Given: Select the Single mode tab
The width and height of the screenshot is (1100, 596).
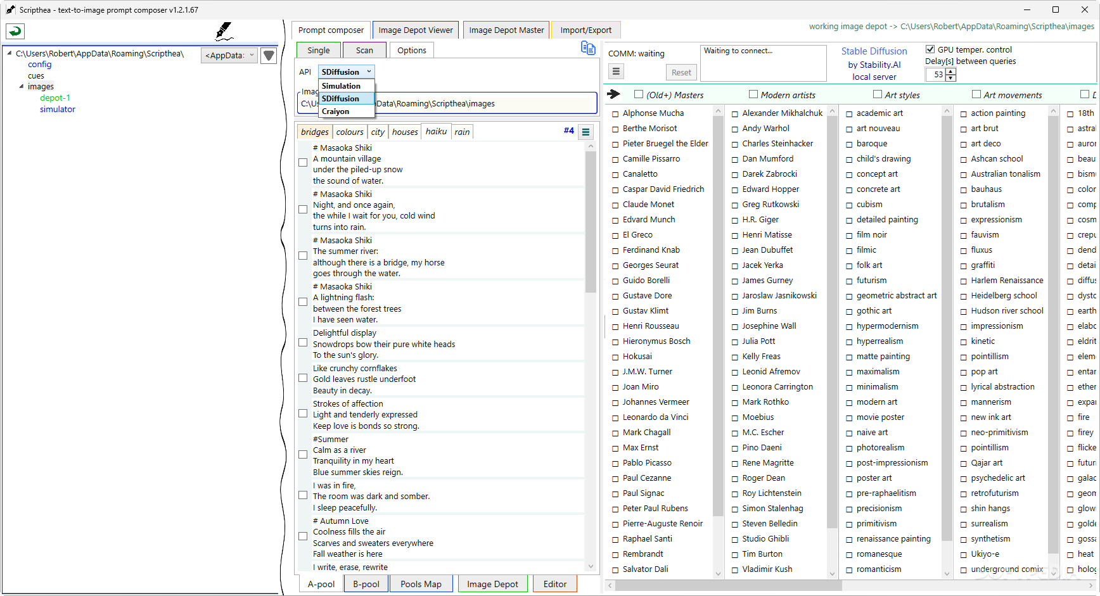Looking at the screenshot, I should (319, 50).
